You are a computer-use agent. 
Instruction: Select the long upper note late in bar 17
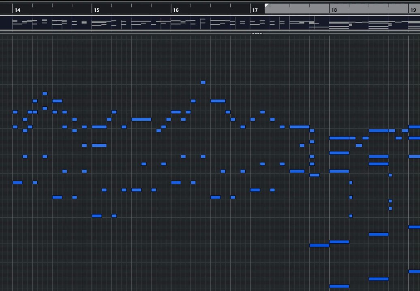click(300, 127)
